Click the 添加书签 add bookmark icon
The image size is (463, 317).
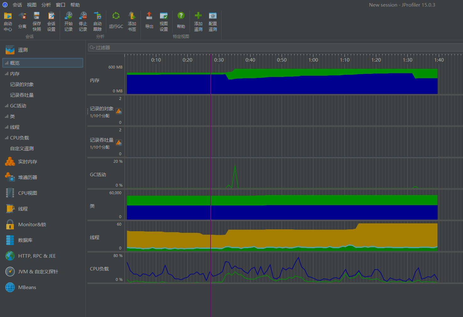coord(132,16)
